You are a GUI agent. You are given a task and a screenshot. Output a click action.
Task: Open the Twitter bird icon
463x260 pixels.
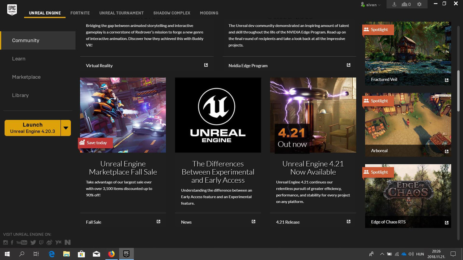coord(33,243)
